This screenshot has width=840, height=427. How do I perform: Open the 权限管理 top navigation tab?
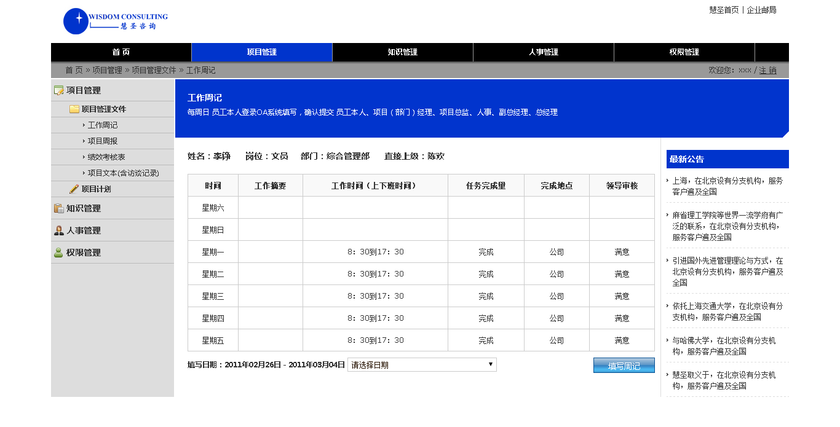click(684, 52)
